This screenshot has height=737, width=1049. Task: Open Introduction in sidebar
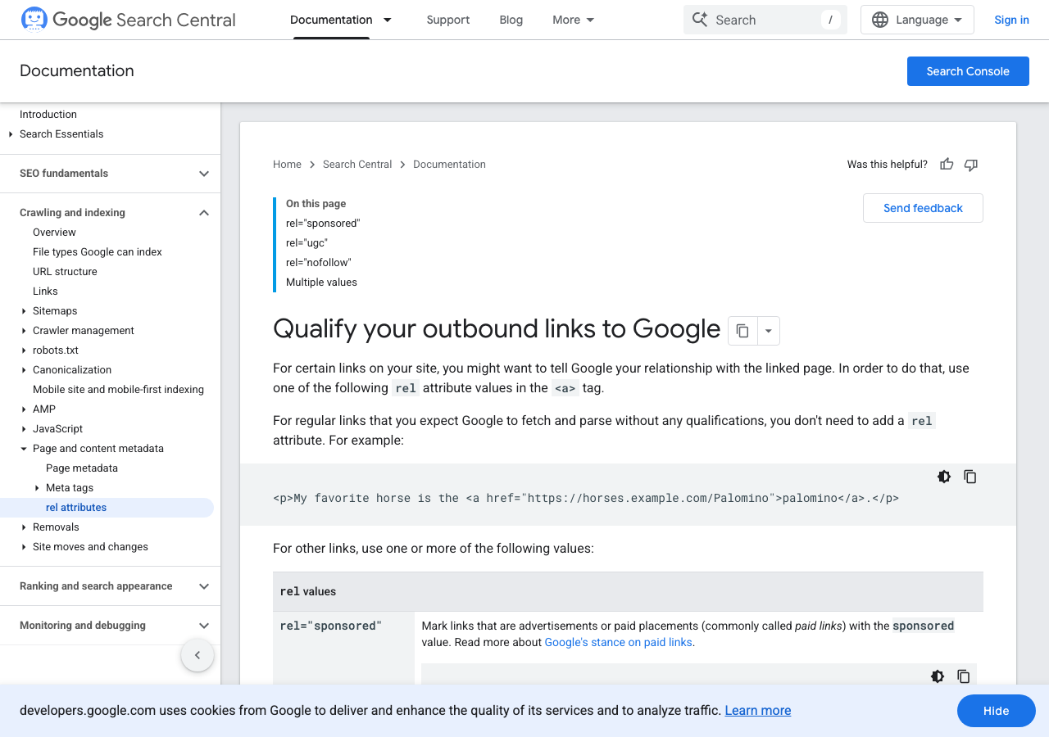click(48, 115)
